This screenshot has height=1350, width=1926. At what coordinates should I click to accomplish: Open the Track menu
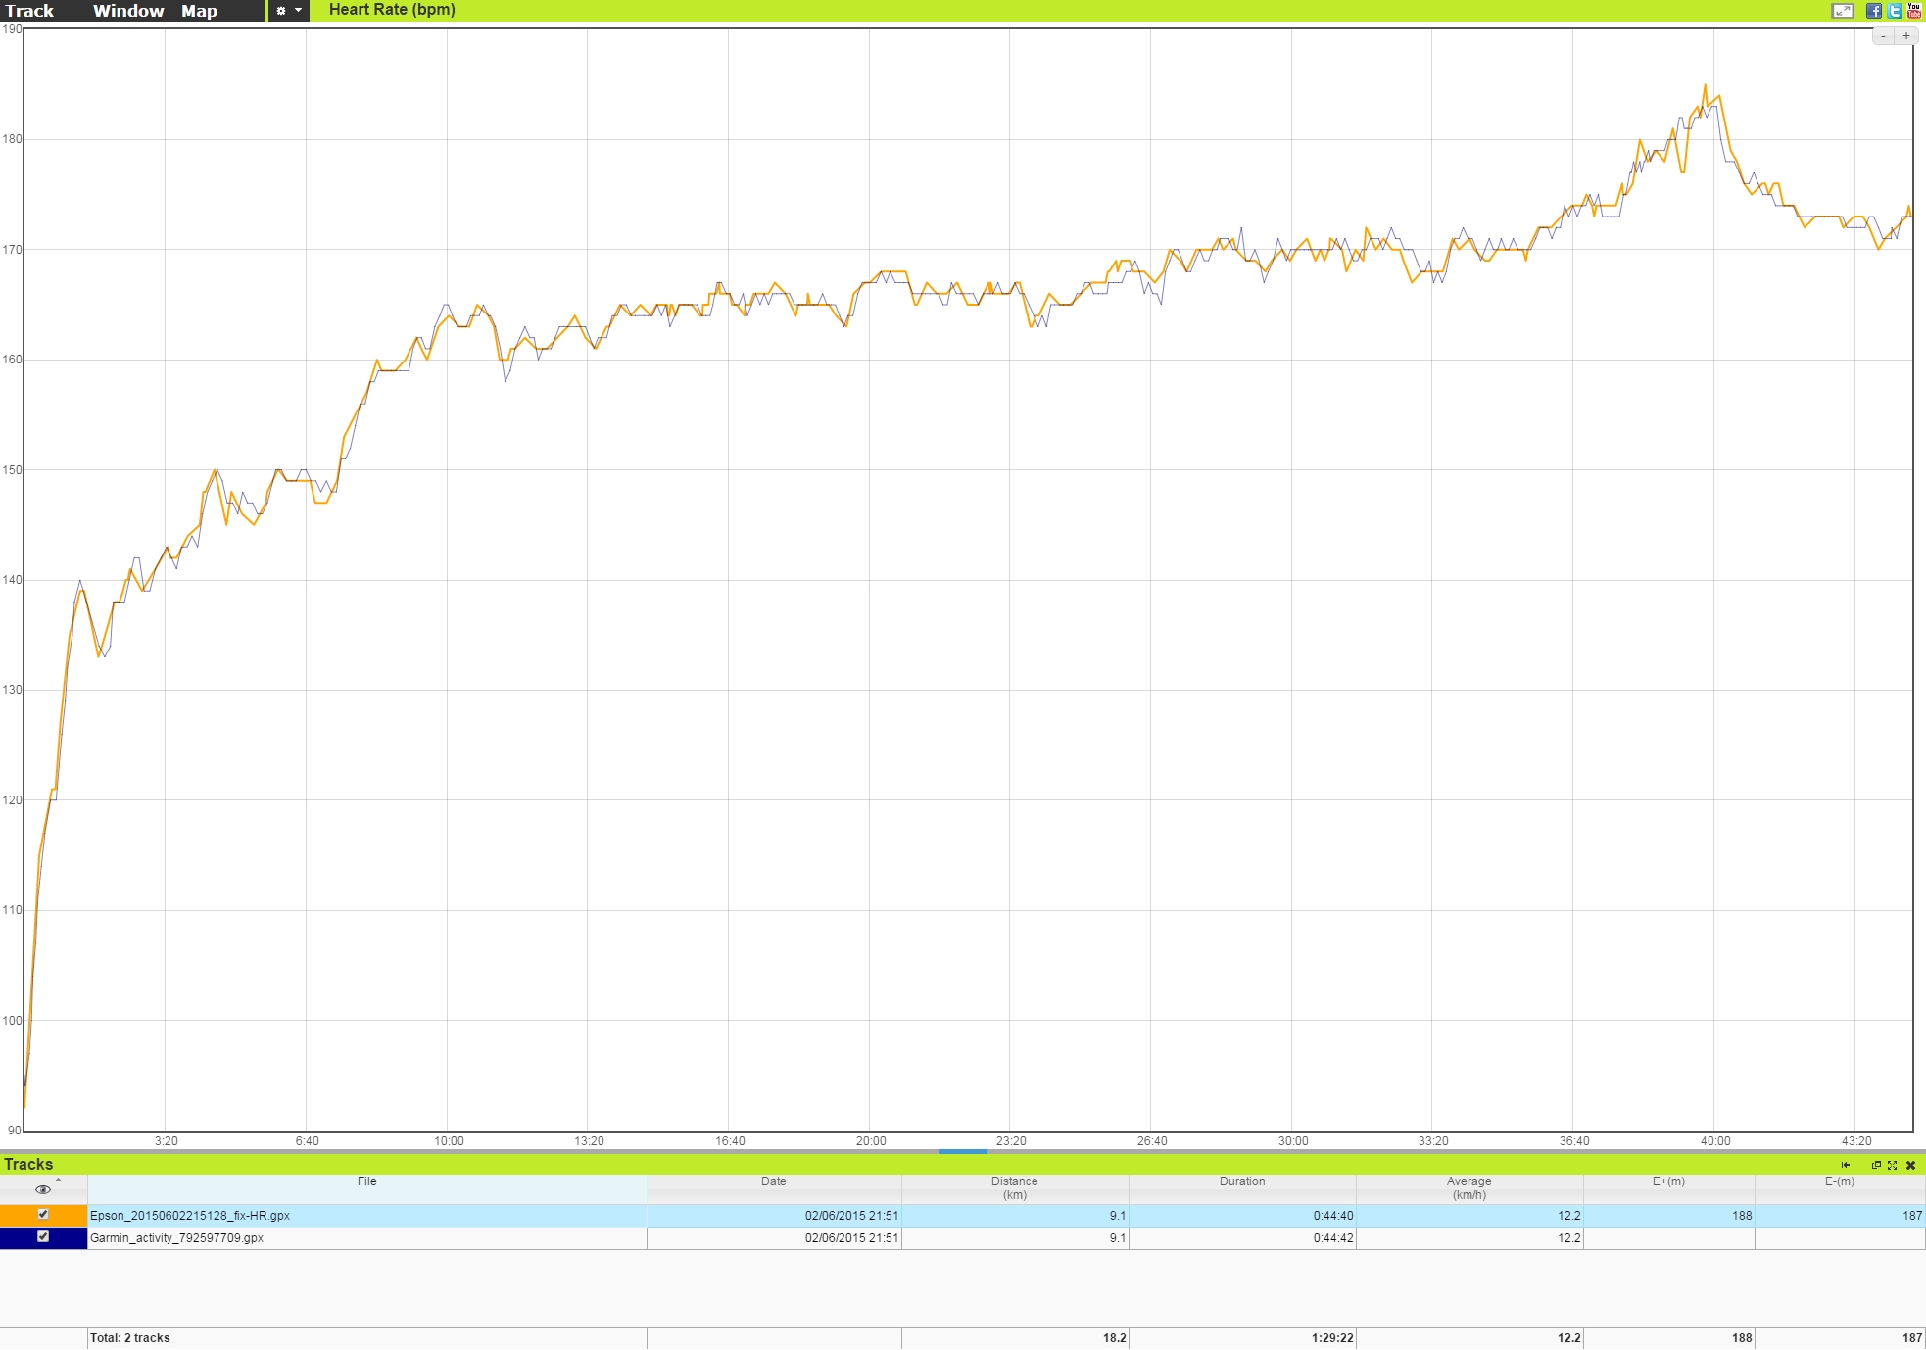tap(29, 11)
